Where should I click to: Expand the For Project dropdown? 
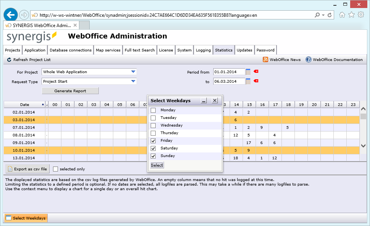[x=133, y=72]
